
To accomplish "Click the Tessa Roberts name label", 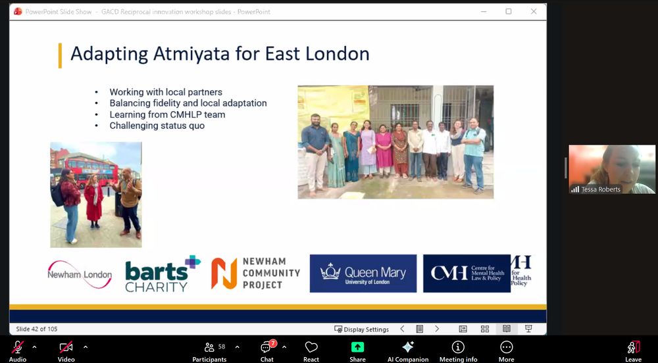I will [x=601, y=189].
